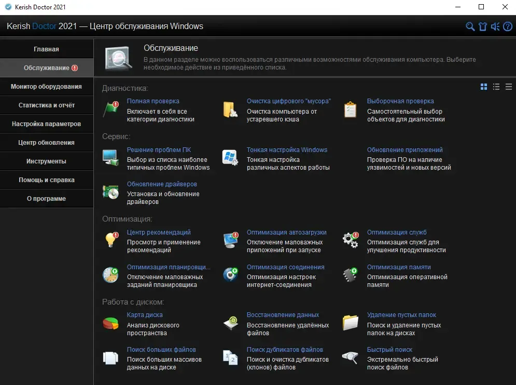The width and height of the screenshot is (516, 385).
Task: Switch to large tiles view mode
Action: [484, 87]
